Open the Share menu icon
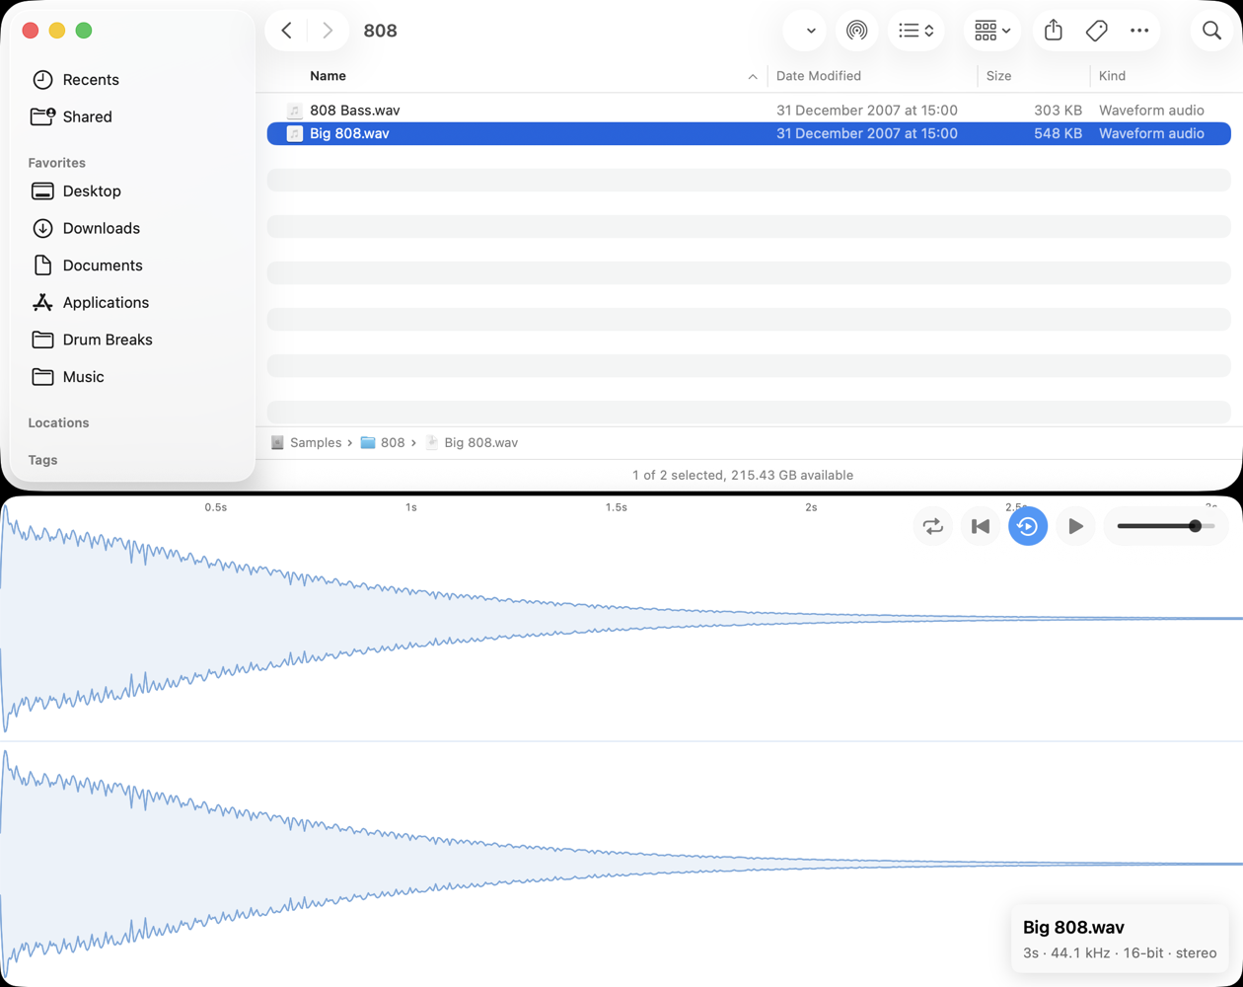Image resolution: width=1243 pixels, height=987 pixels. coord(1054,31)
